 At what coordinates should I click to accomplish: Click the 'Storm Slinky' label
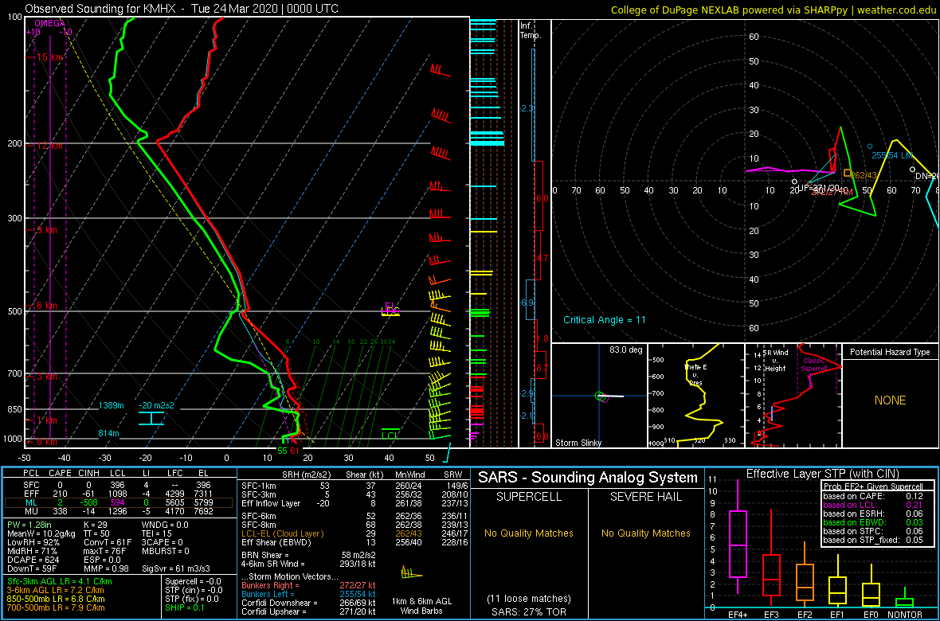579,443
